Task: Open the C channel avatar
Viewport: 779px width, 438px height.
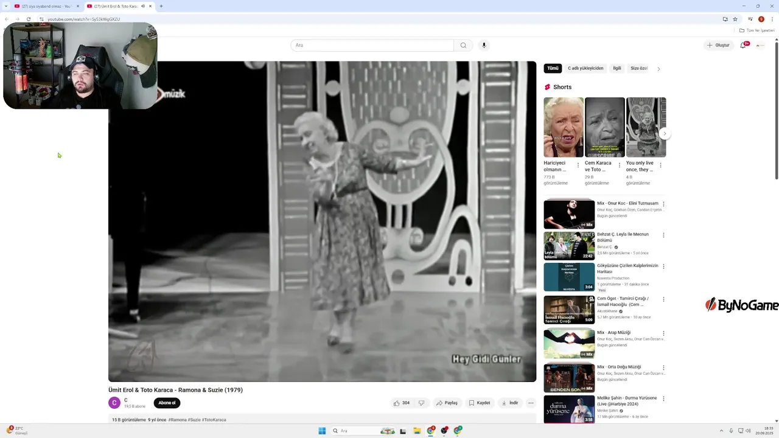Action: coord(114,403)
